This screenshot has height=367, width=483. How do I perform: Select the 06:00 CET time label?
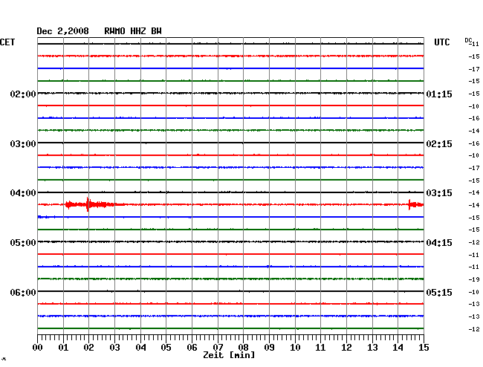pos(23,292)
